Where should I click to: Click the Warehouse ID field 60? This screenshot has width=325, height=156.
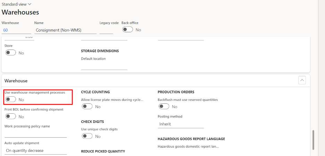tap(16, 30)
